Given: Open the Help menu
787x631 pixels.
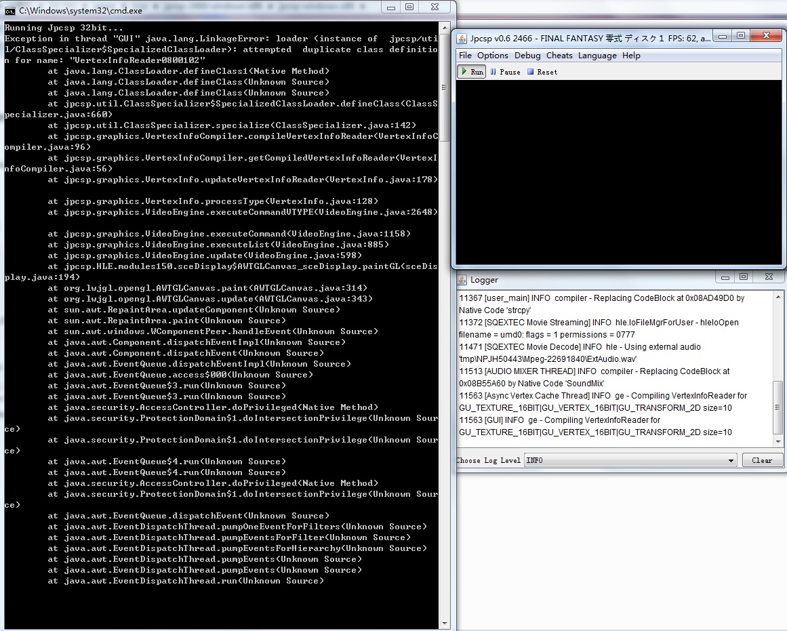Looking at the screenshot, I should (631, 56).
